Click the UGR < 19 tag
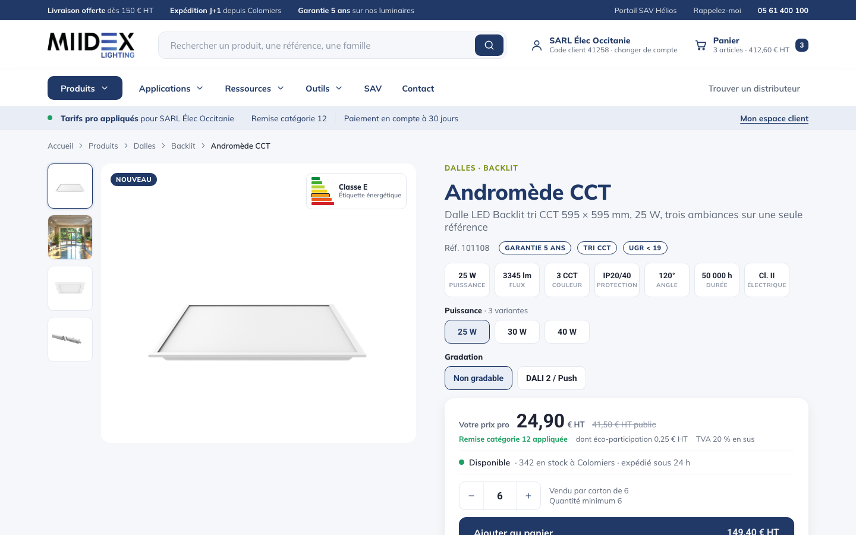The width and height of the screenshot is (856, 535). coord(645,248)
